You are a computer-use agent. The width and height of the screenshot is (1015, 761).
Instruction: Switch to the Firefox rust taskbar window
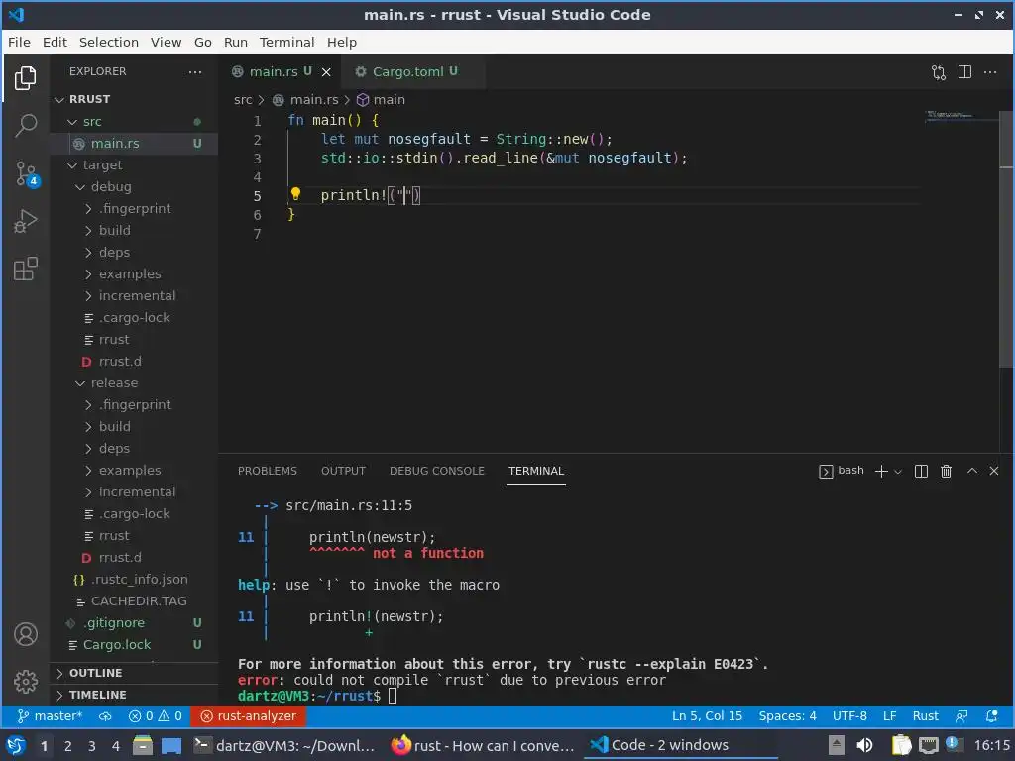coord(483,745)
